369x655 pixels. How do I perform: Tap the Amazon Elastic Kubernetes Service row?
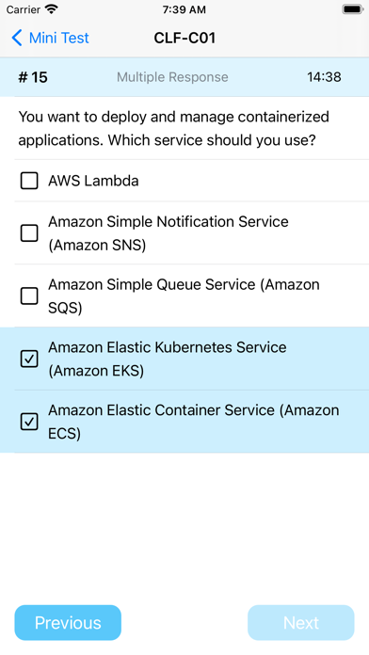pyautogui.click(x=184, y=359)
